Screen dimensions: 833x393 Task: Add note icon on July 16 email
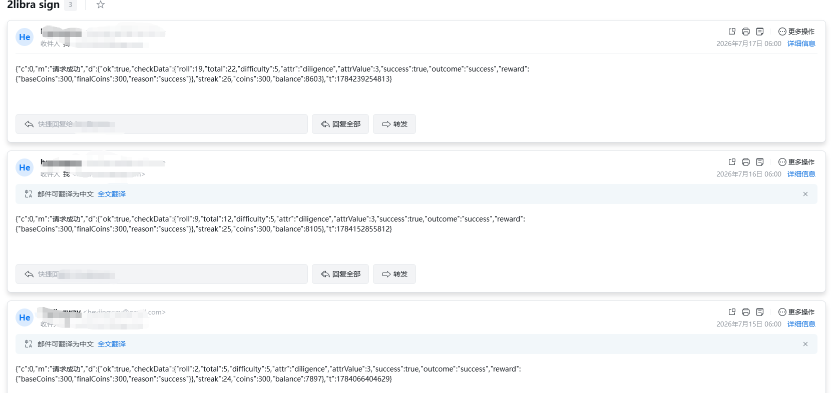tap(760, 162)
